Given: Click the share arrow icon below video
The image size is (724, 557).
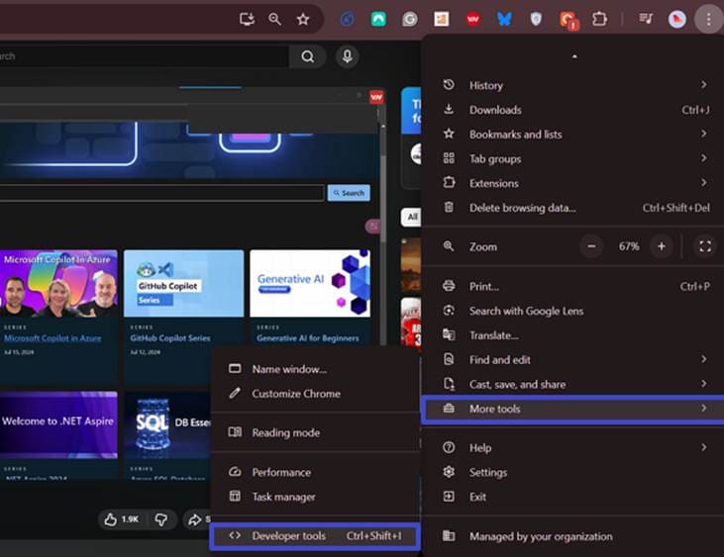Looking at the screenshot, I should tap(194, 520).
